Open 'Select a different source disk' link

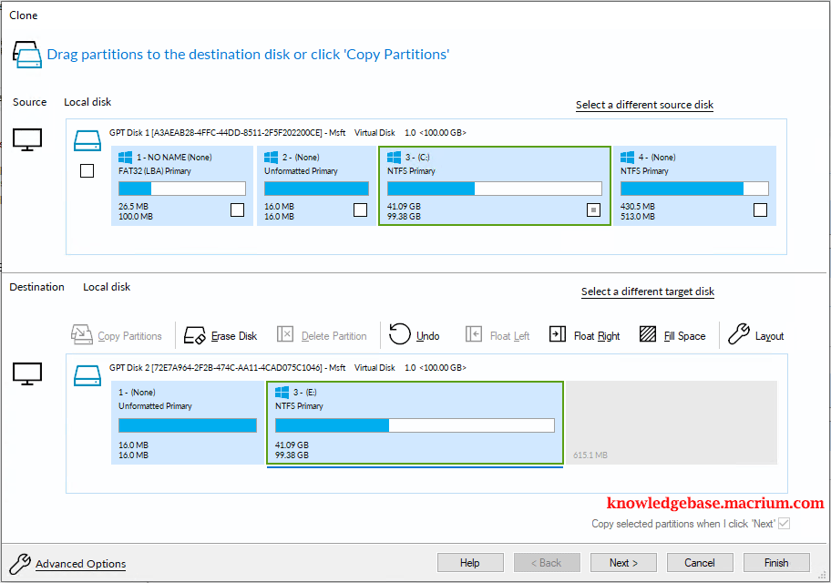point(644,105)
